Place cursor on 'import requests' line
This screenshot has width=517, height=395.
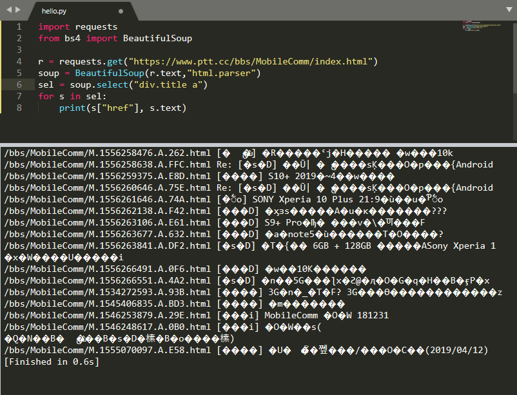click(78, 26)
